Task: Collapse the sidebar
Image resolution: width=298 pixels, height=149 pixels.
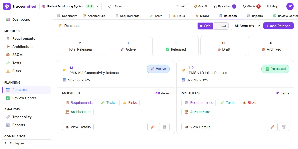Action: [x=26, y=143]
